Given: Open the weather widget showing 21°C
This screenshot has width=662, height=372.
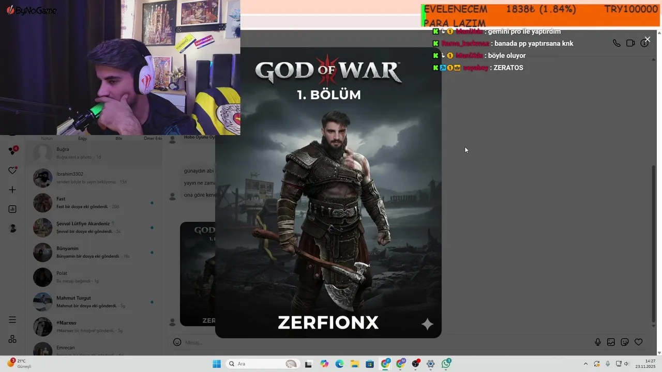Looking at the screenshot, I should click(20, 364).
